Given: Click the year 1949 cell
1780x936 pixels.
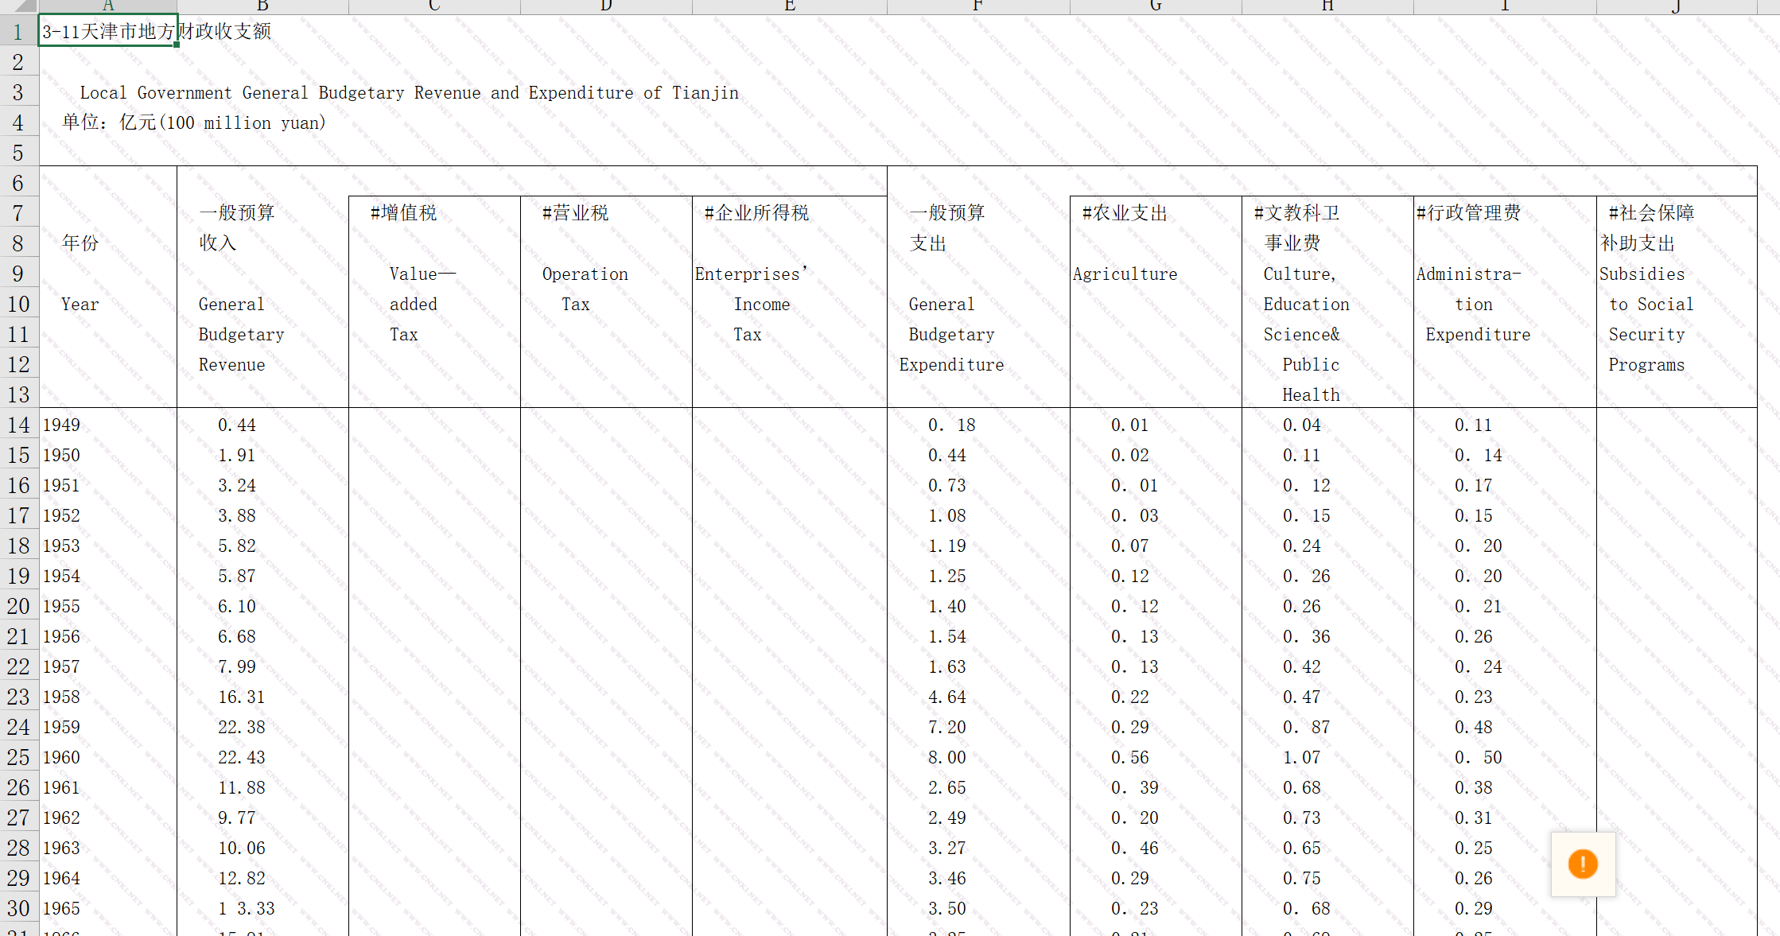Looking at the screenshot, I should click(x=62, y=425).
